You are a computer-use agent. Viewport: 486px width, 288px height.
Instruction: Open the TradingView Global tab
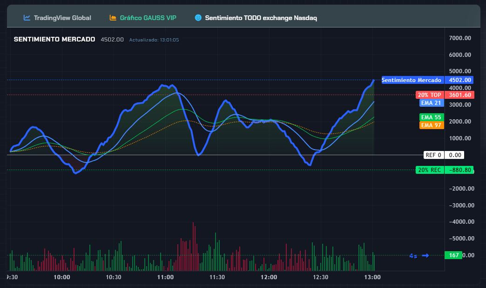[62, 18]
